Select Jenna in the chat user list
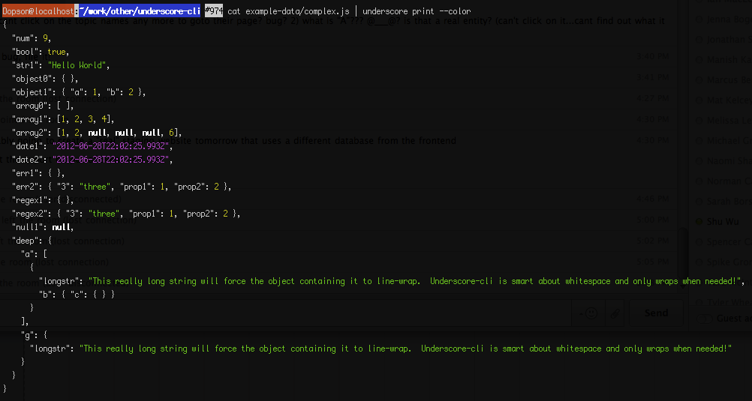The height and width of the screenshot is (401, 752). (729, 19)
